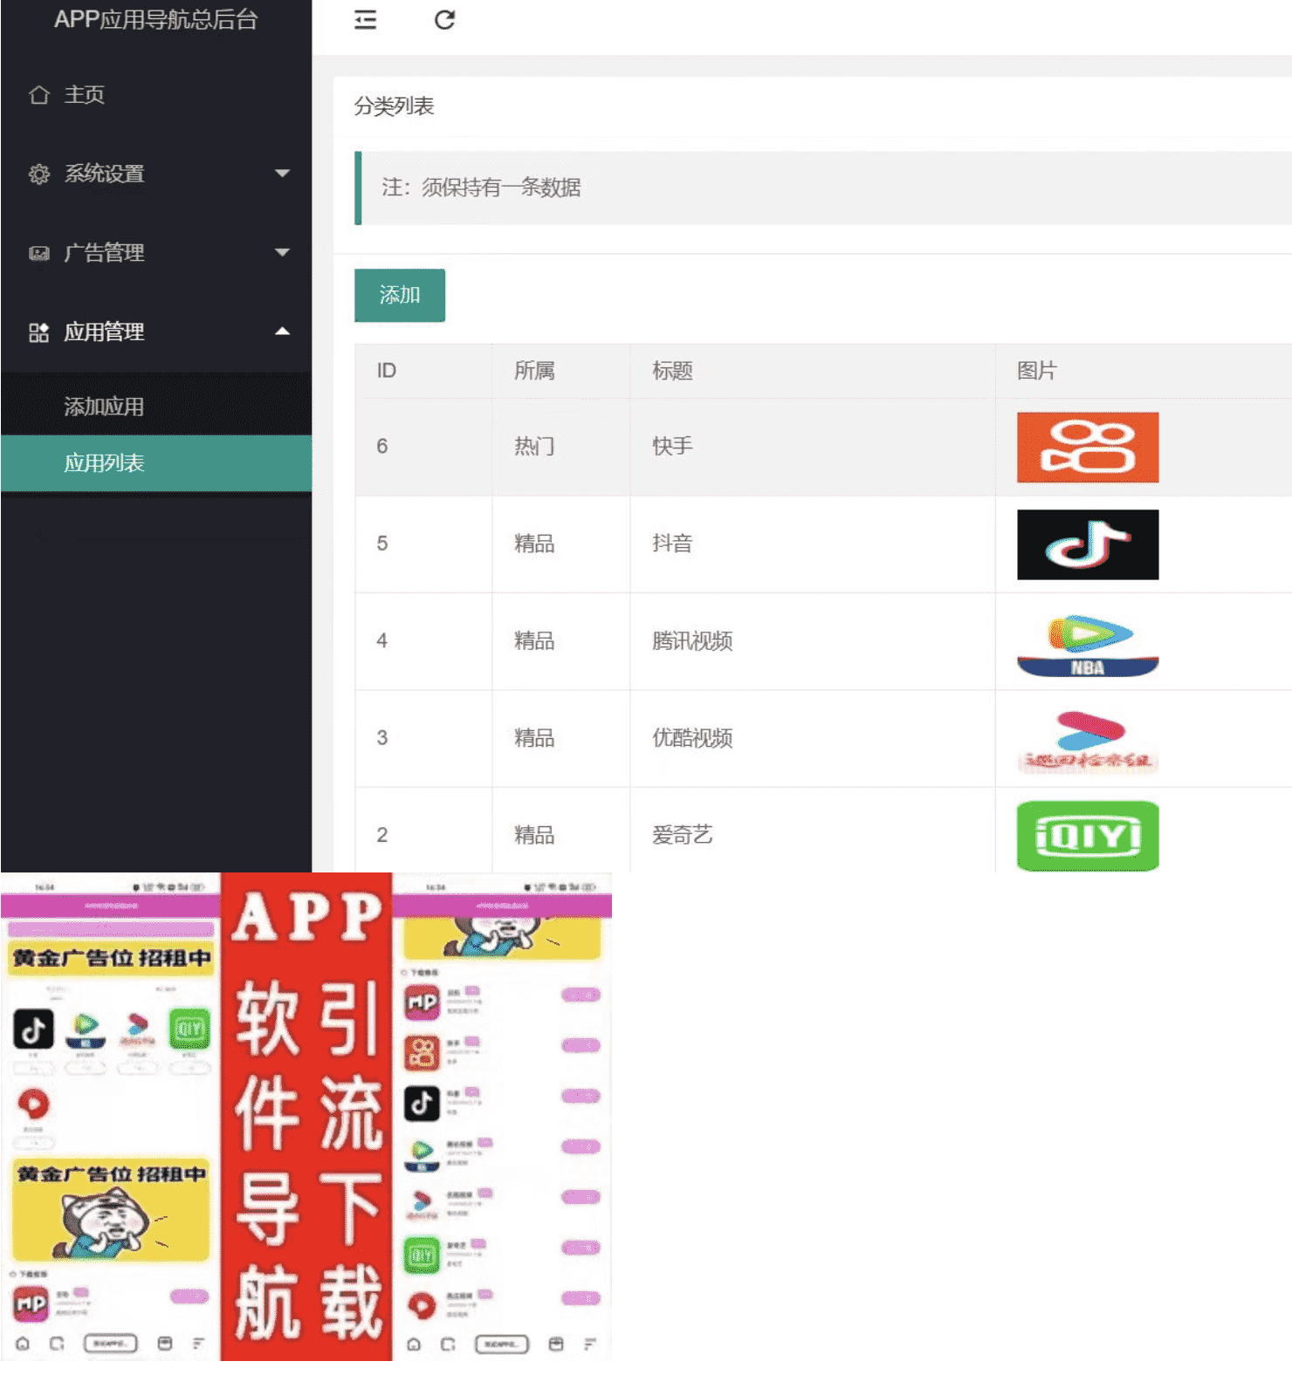1292x1375 pixels.
Task: Click the 广告管理 image icon
Action: click(x=38, y=253)
